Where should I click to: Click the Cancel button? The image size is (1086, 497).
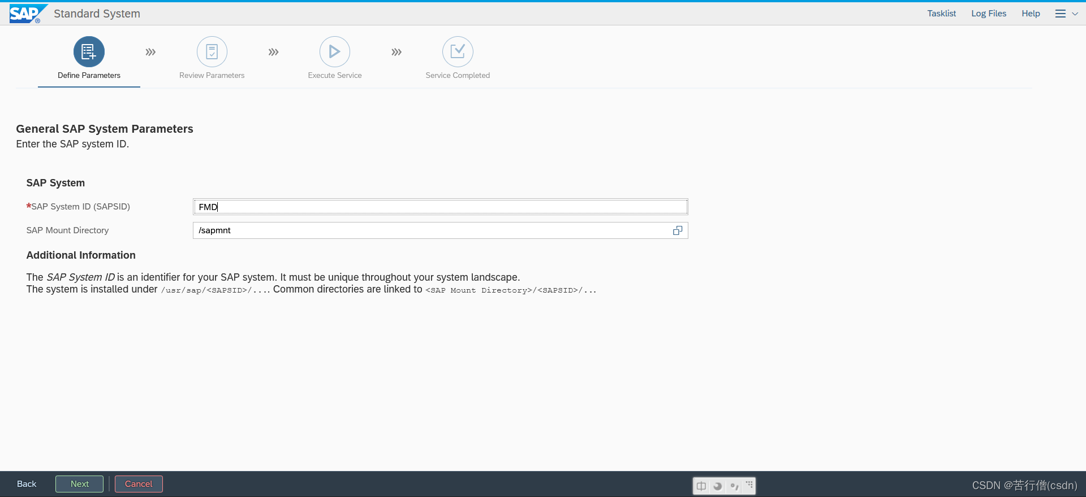[x=139, y=484]
